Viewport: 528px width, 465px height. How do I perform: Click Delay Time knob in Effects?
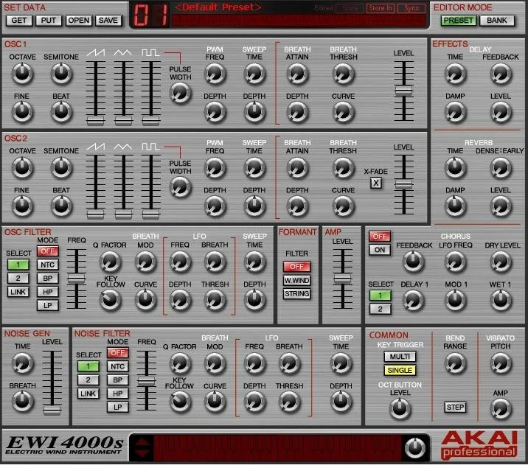[x=455, y=74]
